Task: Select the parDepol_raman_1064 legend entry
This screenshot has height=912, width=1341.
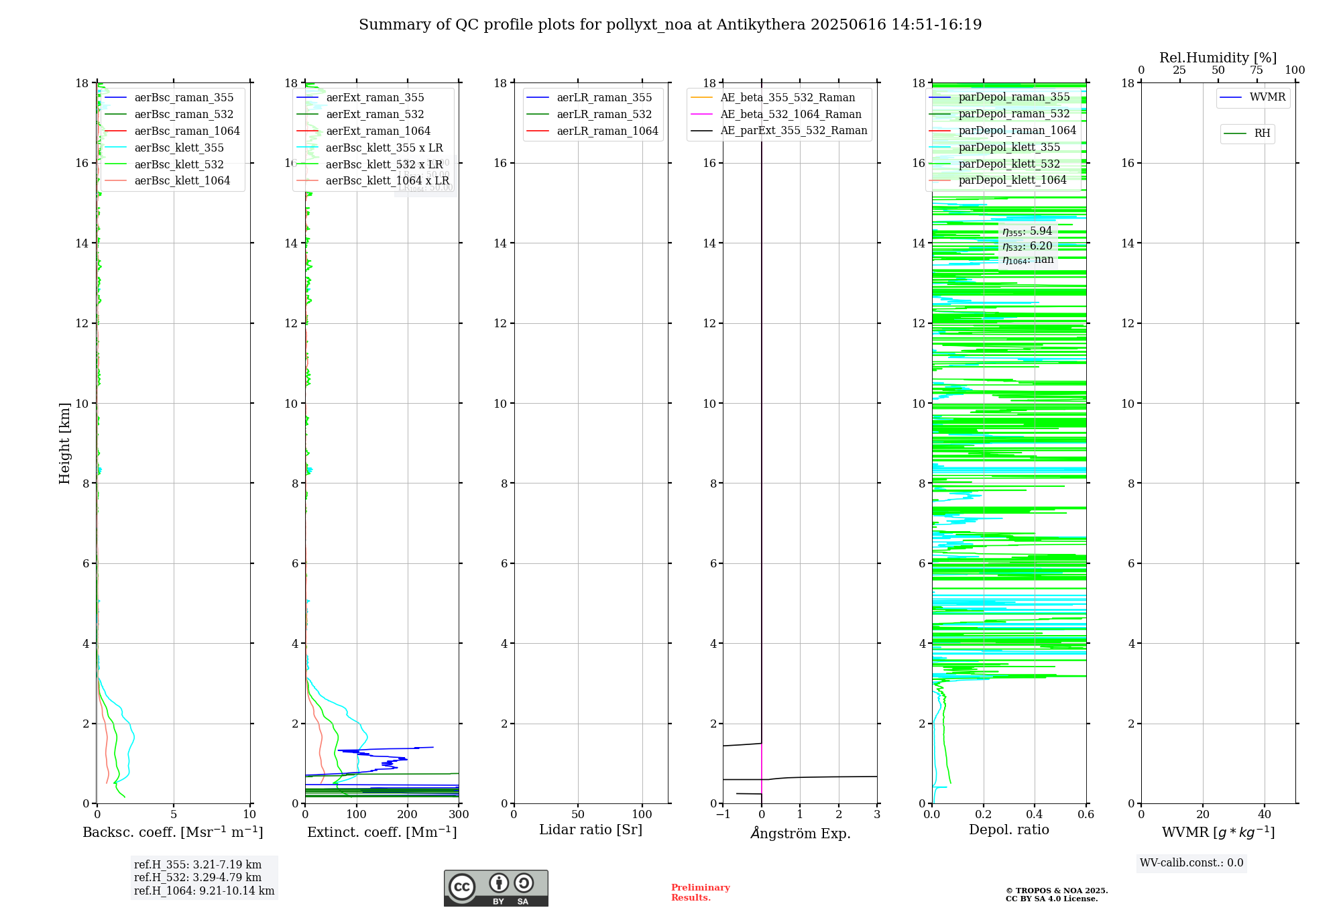Action: tap(1002, 131)
